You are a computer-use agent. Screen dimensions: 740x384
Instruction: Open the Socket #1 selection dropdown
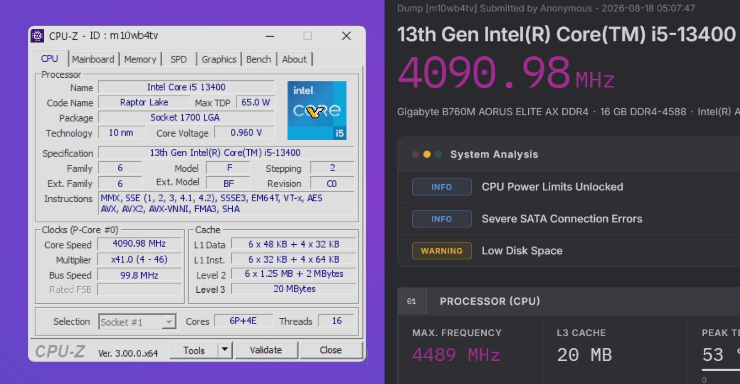coord(137,321)
